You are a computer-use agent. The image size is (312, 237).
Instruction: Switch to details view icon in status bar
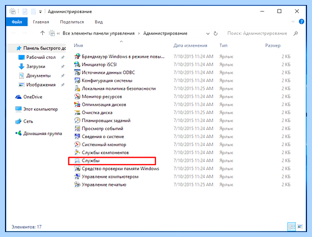[292, 226]
